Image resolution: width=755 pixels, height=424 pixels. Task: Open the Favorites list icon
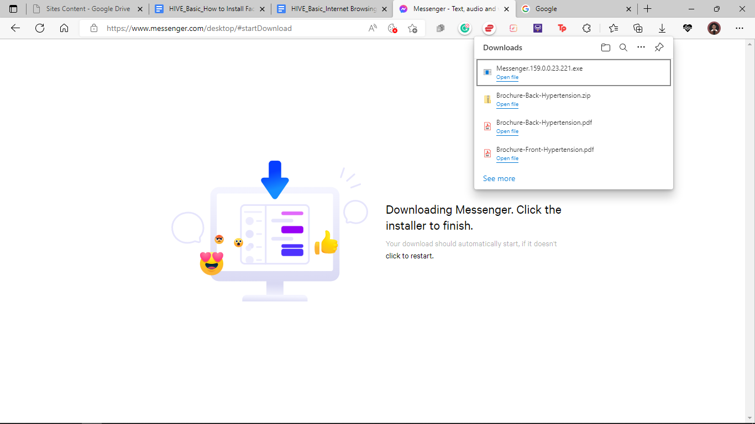(614, 28)
